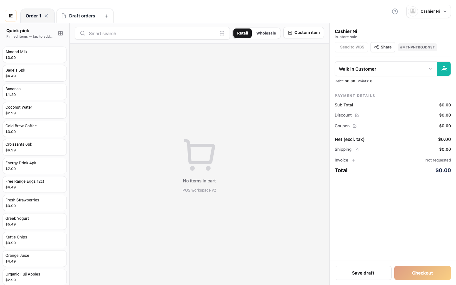The height and width of the screenshot is (285, 456).
Task: Add Almond Milk to the cart
Action: point(35,55)
